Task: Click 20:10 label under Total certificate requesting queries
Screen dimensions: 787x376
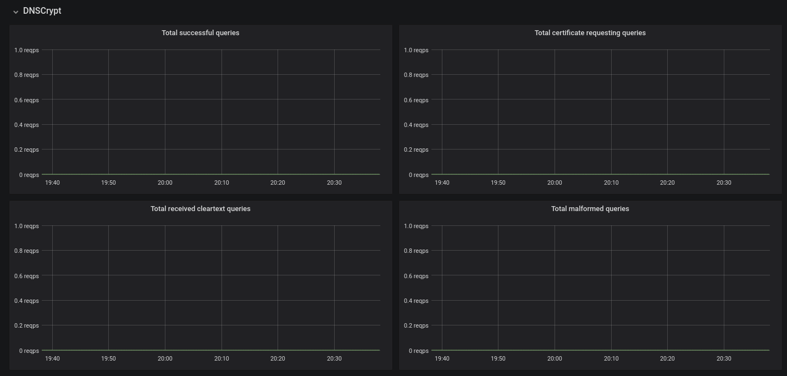Action: (611, 183)
